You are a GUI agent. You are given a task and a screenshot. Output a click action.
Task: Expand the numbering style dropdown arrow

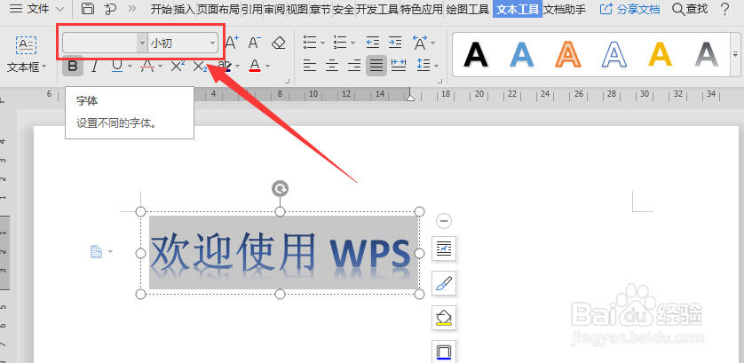tap(353, 43)
